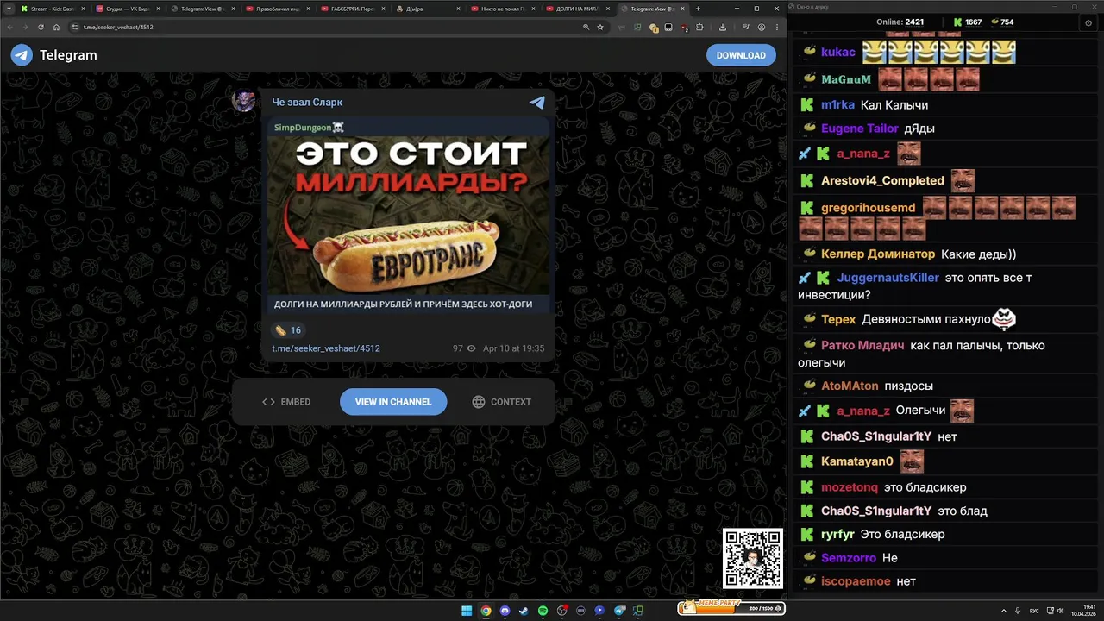Show hidden system tray icons
The height and width of the screenshot is (621, 1104).
1004,611
